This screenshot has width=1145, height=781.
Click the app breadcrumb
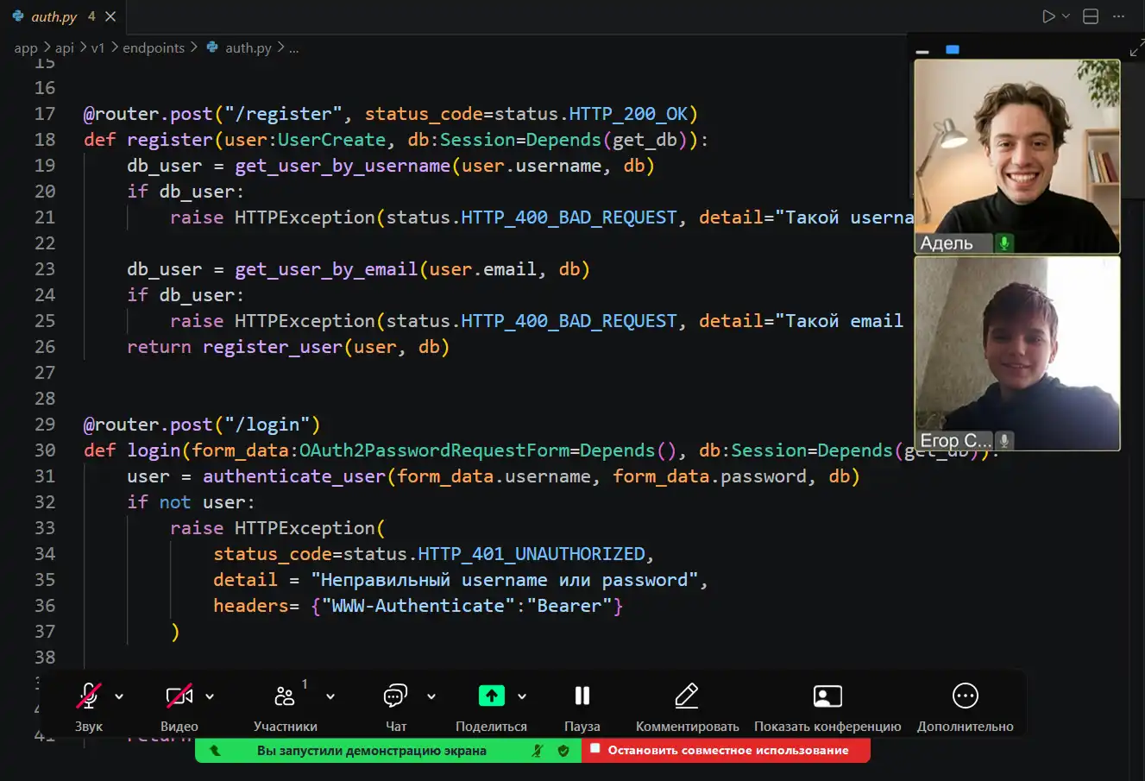[x=26, y=48]
